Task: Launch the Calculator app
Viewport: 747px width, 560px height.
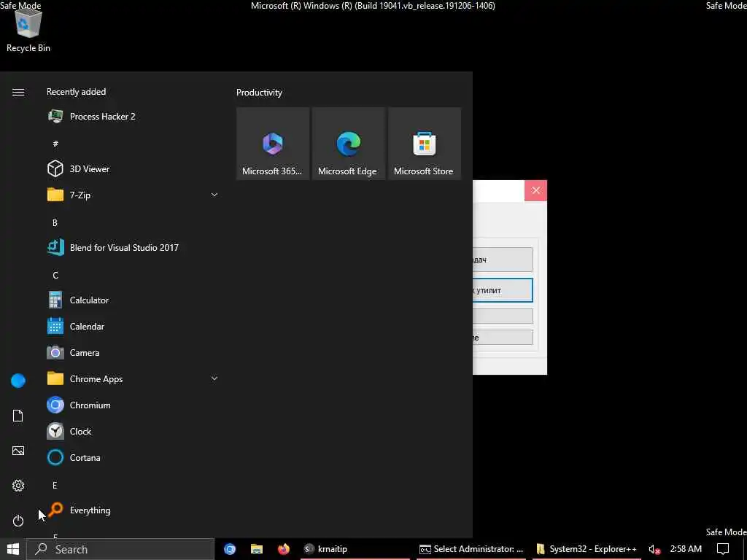Action: click(x=131, y=300)
